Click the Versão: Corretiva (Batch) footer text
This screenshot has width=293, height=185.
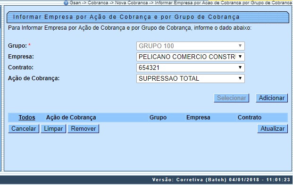coord(221,180)
